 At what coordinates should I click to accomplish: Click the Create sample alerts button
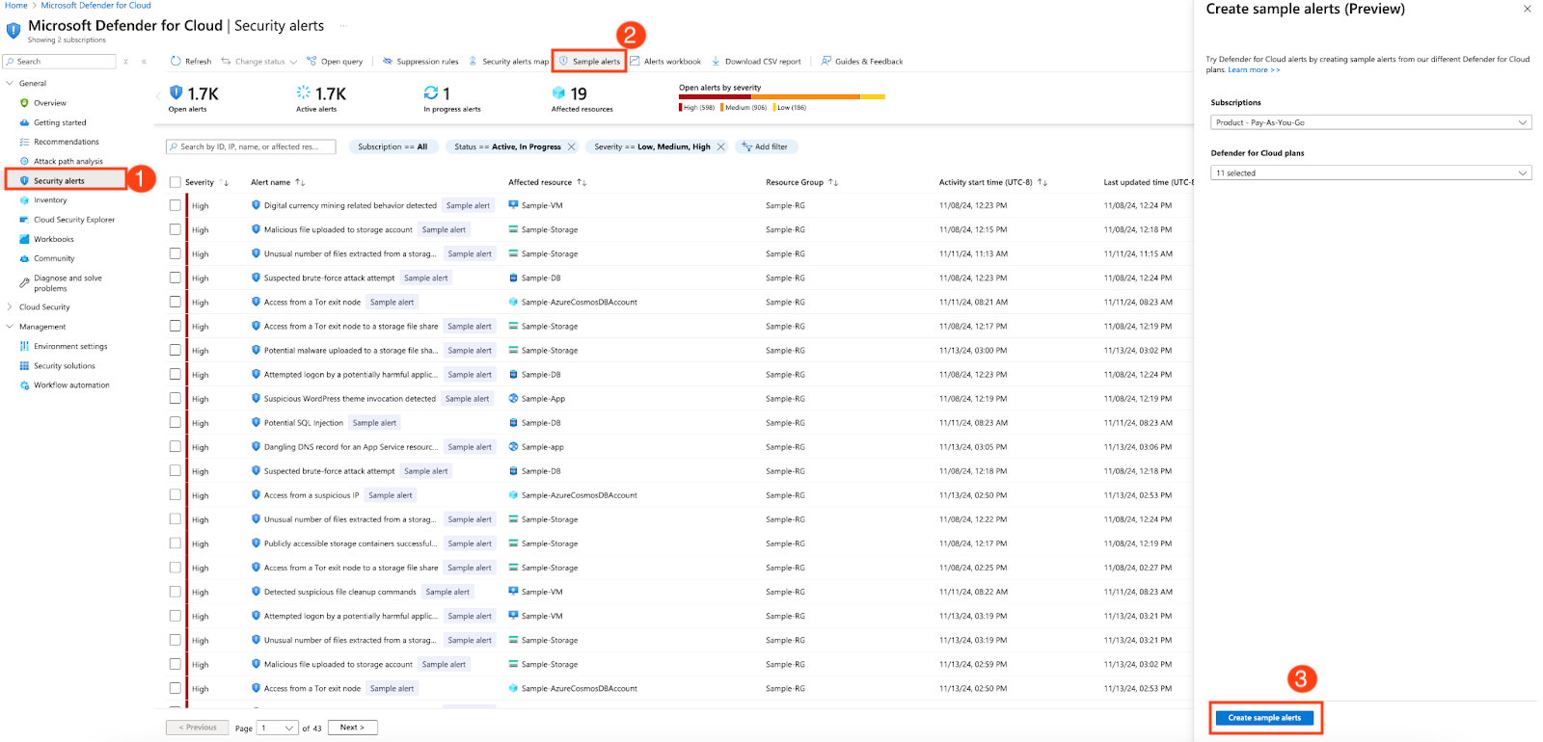click(1264, 718)
